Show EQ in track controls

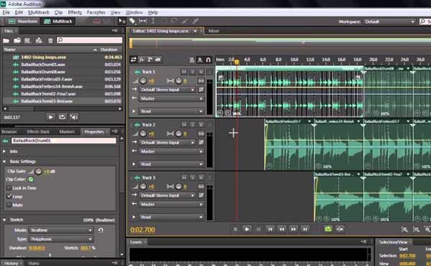(x=158, y=60)
